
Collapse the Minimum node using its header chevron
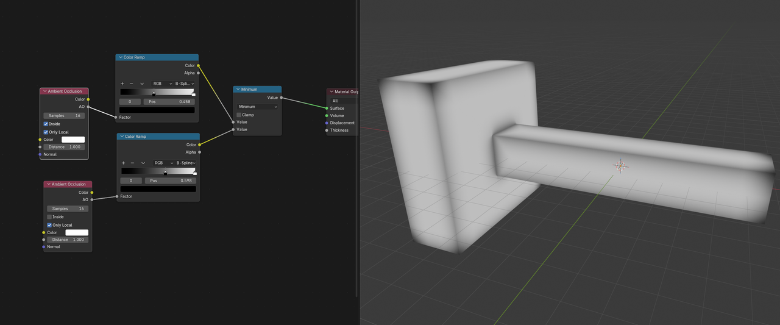pos(238,89)
